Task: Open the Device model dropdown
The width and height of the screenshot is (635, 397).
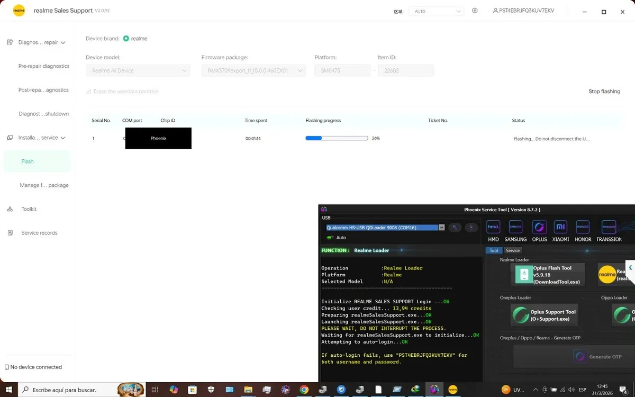Action: coord(138,70)
